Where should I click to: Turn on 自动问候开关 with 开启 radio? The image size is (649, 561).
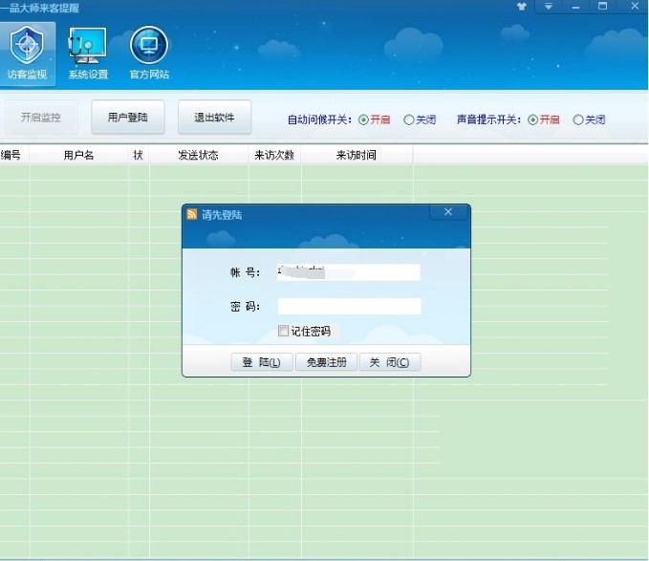coord(363,120)
